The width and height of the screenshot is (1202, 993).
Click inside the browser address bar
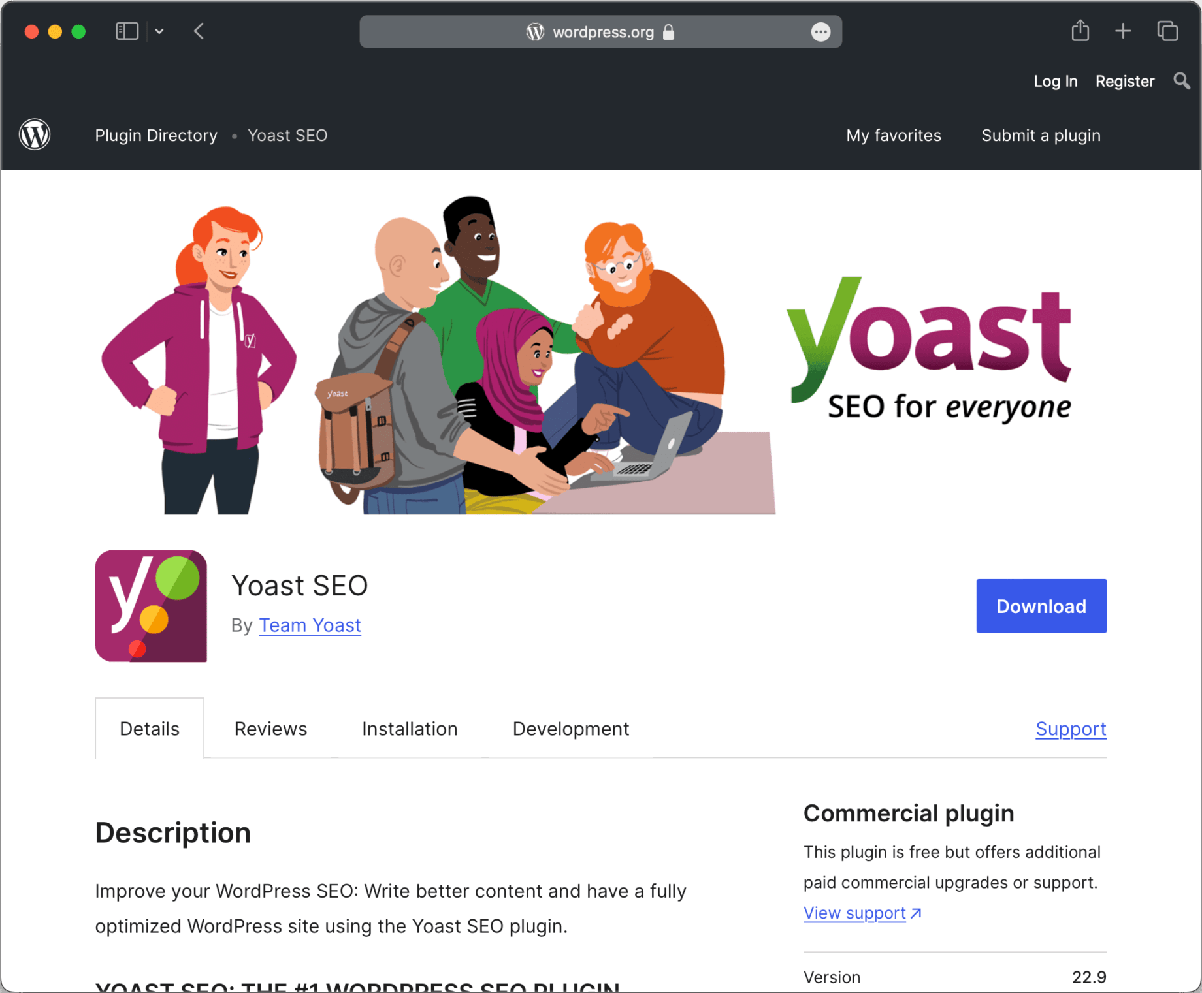[x=601, y=31]
